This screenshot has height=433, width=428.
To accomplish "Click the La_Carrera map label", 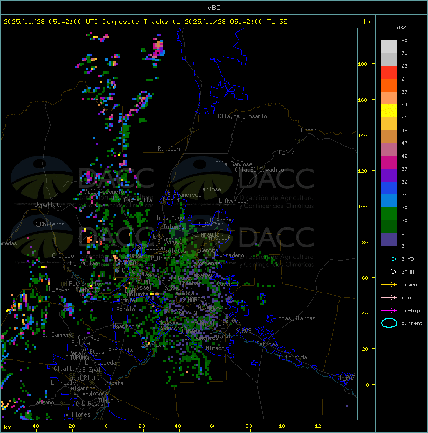I will click(58, 335).
